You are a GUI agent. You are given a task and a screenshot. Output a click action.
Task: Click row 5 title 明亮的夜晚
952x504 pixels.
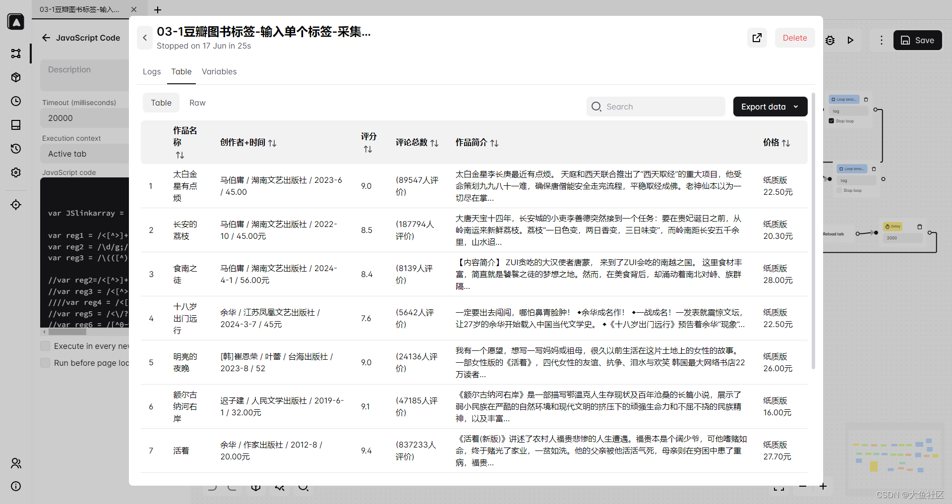[185, 362]
